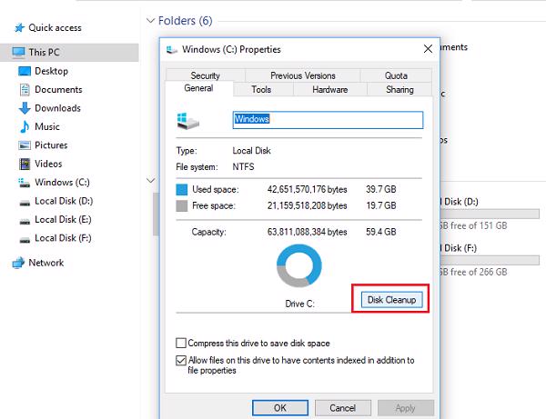The width and height of the screenshot is (546, 419).
Task: Switch to the Hardware tab
Action: click(329, 89)
